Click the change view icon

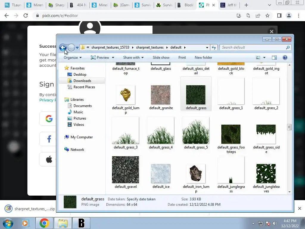point(258,58)
